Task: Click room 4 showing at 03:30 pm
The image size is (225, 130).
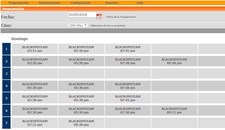Action: 35,86
